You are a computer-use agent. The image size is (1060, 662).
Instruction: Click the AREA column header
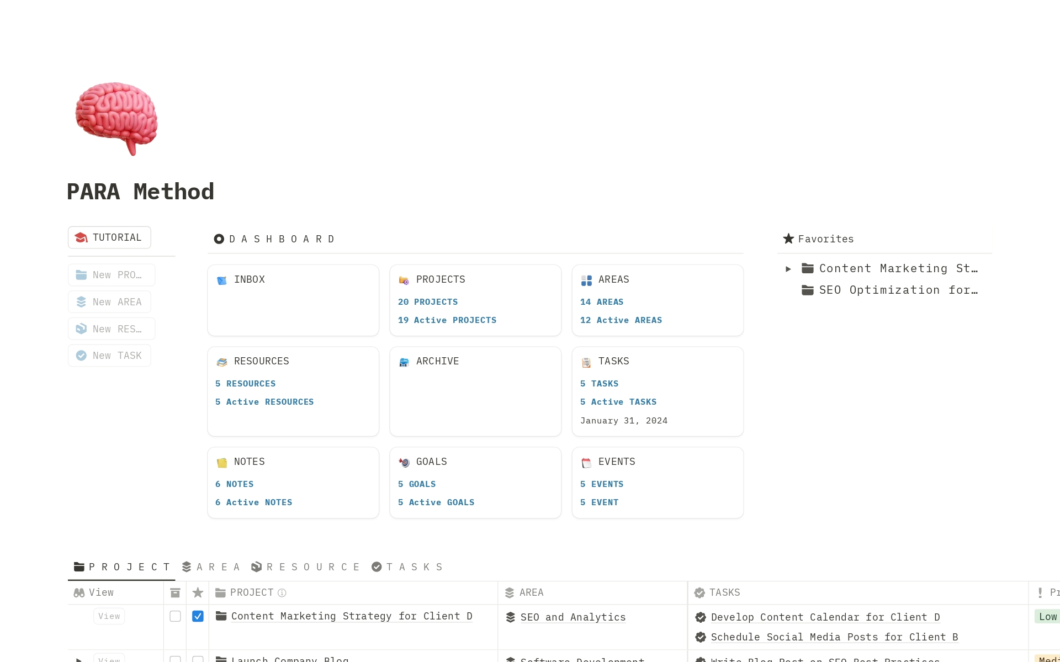(x=592, y=592)
